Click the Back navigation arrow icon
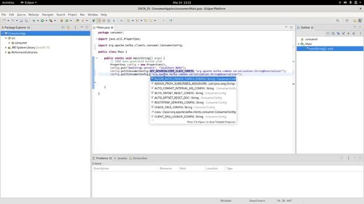Image resolution: width=364 pixels, height=204 pixels. pos(151,20)
